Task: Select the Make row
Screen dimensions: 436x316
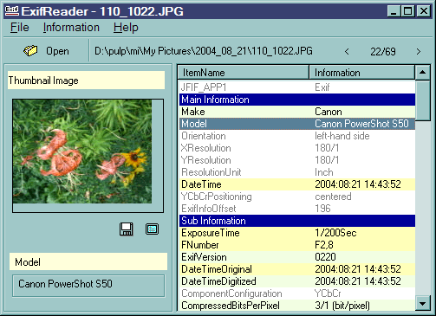Action: (297, 112)
